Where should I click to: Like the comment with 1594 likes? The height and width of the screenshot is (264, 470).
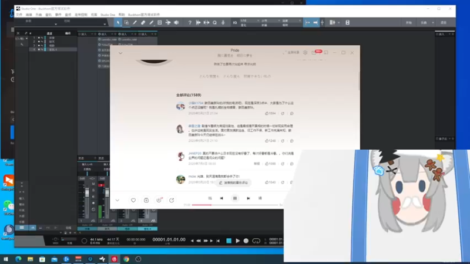click(x=270, y=113)
